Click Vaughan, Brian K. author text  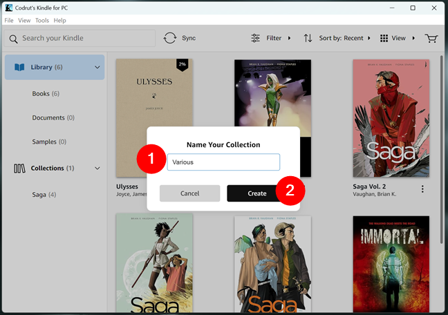(374, 194)
